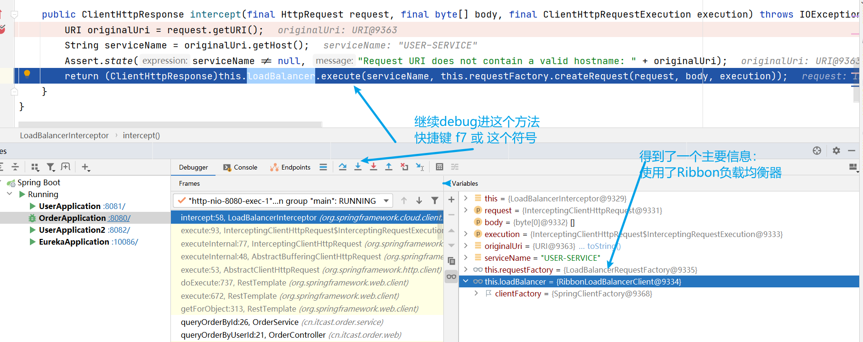Add a new watch with the plus icon
863x342 pixels.
451,199
